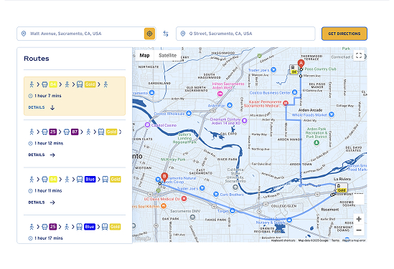Zoom in on the map with plus
This screenshot has height=269, width=394.
tap(359, 219)
